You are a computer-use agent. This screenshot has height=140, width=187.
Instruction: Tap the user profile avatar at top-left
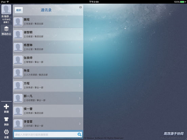point(6,9)
